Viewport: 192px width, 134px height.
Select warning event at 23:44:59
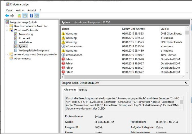123,51
